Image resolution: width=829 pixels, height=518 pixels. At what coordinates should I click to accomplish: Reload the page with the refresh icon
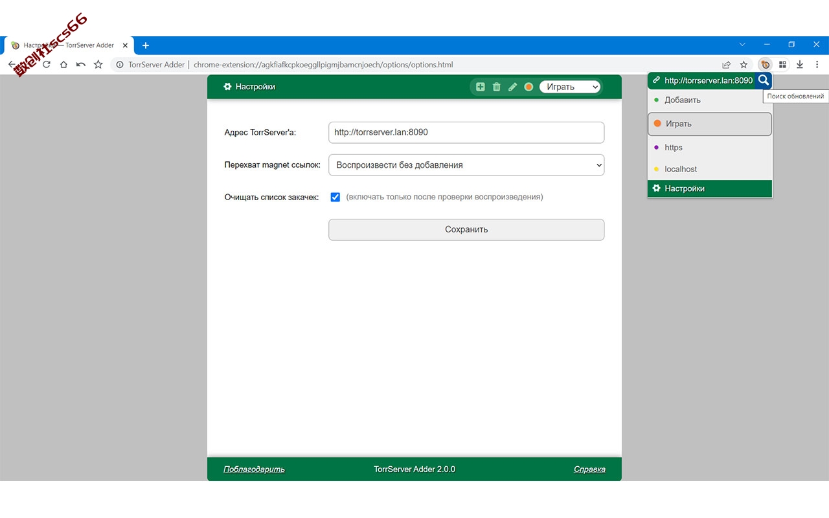pos(47,65)
